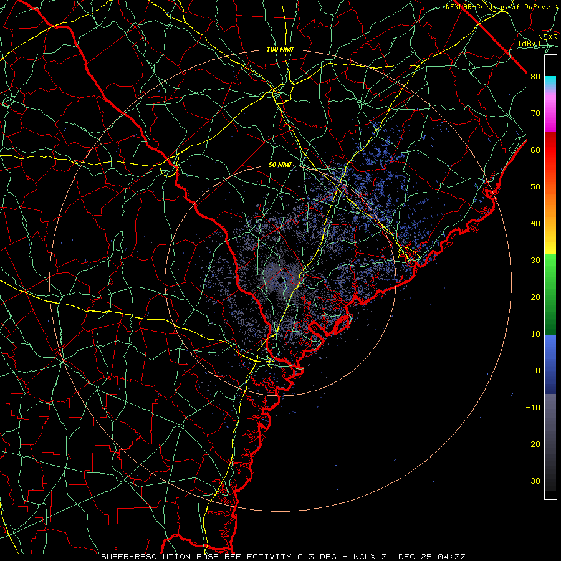The width and height of the screenshot is (561, 561).
Task: Click the 10 dBZ value on the scale
Action: [535, 334]
